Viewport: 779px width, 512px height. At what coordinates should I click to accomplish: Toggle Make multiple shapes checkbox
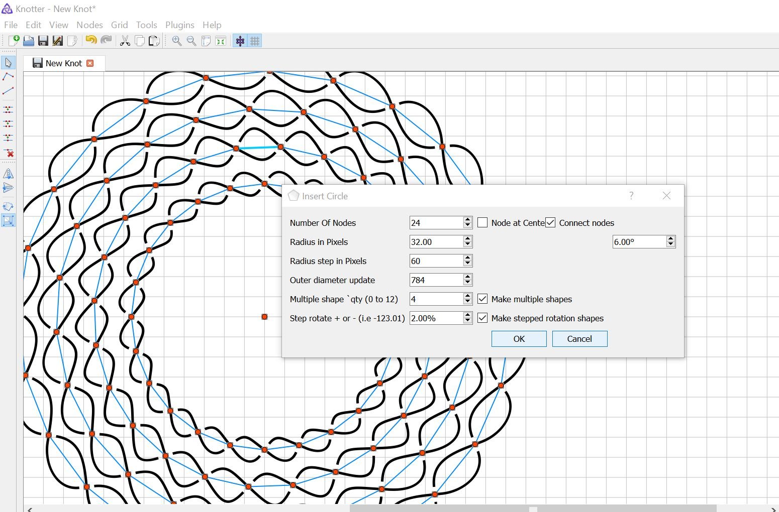click(482, 299)
